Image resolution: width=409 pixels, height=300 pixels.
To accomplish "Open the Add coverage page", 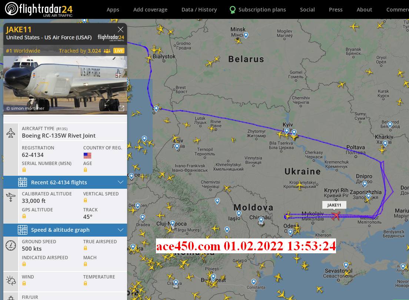I will 150,10.
